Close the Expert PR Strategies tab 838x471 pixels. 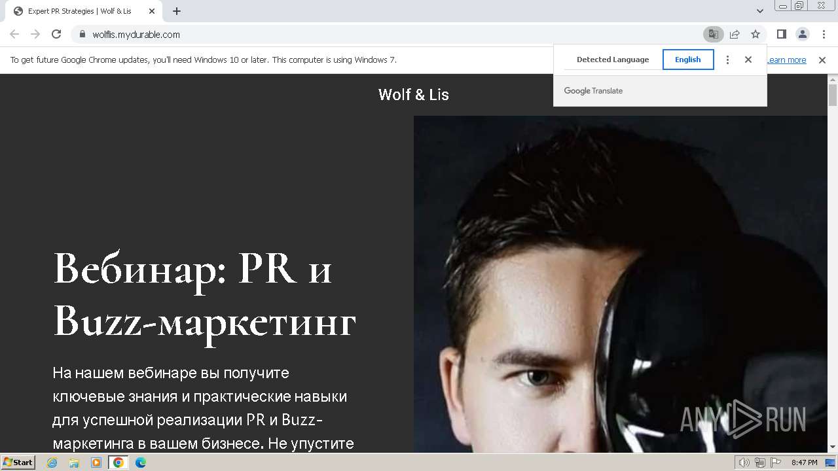pos(152,11)
